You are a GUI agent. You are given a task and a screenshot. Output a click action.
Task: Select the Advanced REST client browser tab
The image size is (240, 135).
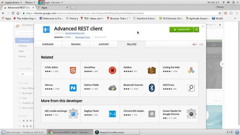point(19,7)
